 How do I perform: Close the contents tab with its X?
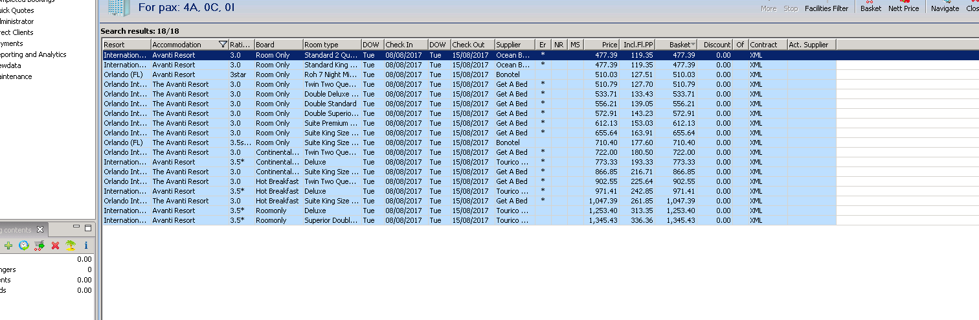click(39, 229)
